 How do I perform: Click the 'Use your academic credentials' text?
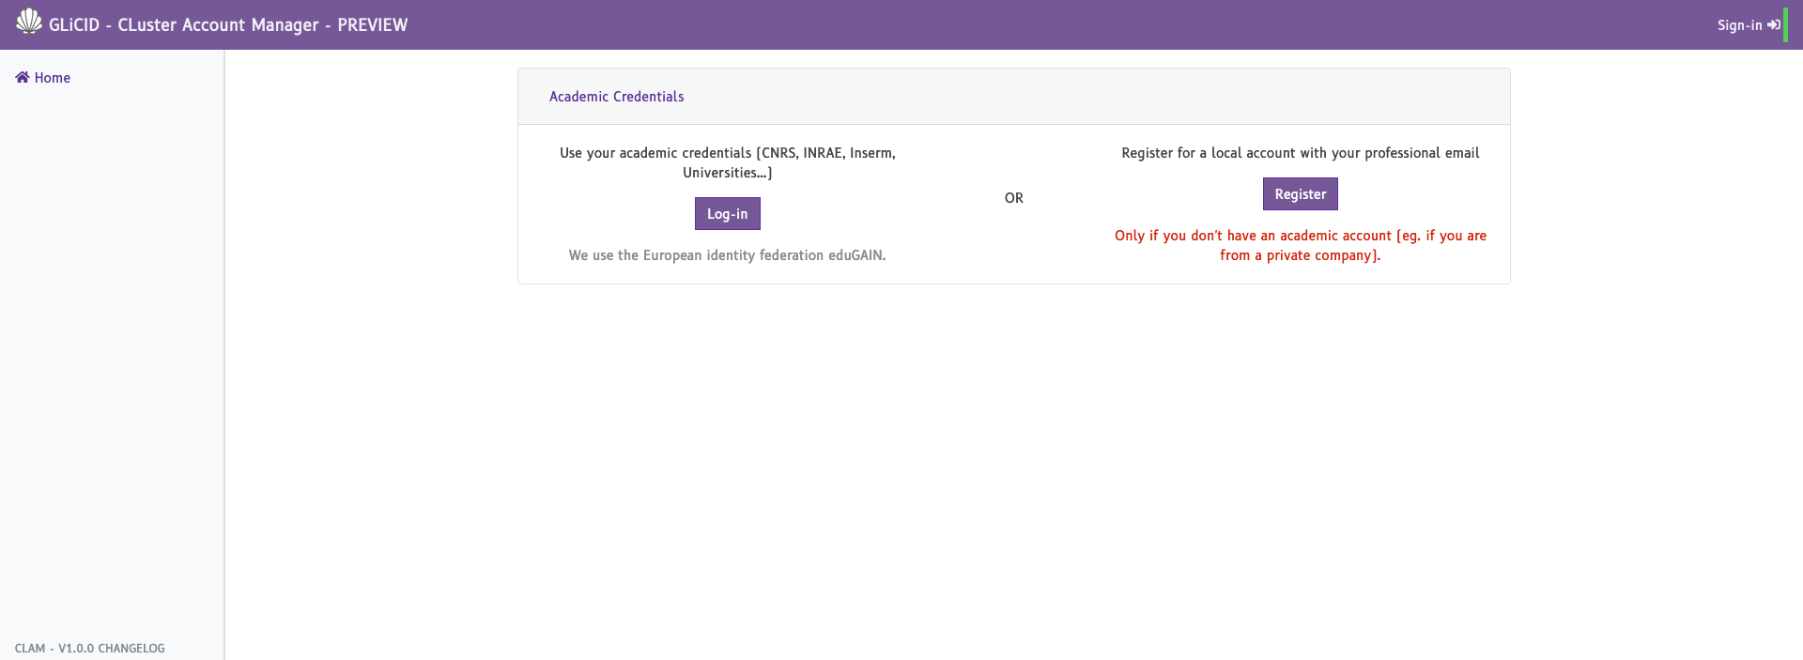click(x=655, y=153)
